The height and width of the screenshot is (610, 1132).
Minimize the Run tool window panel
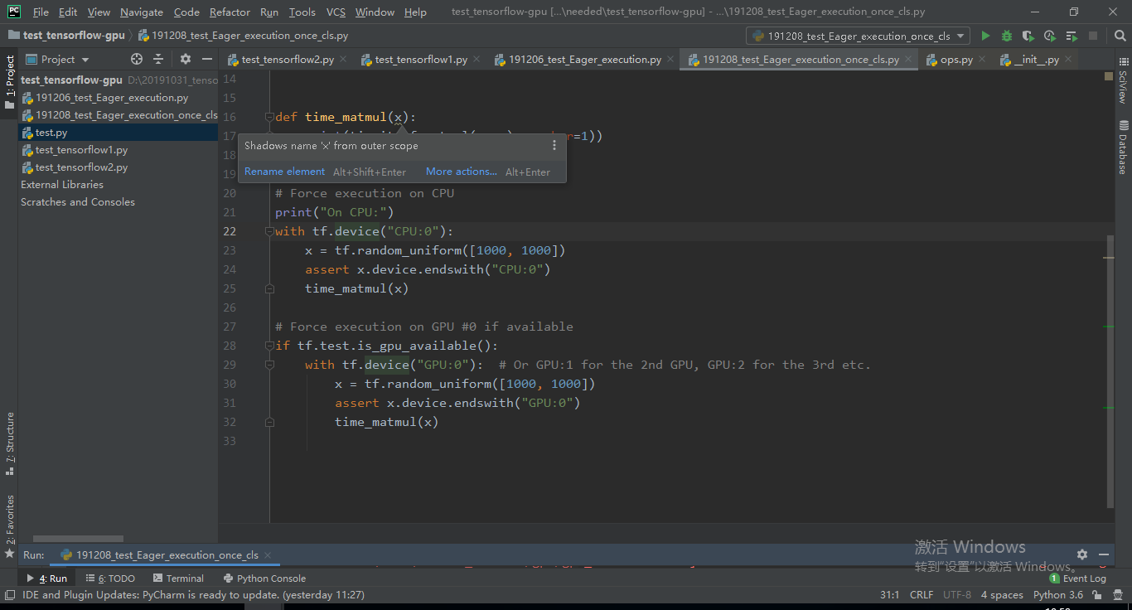pyautogui.click(x=1104, y=554)
